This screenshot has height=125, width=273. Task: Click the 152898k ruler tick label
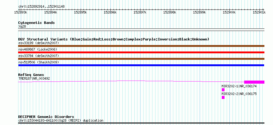pos(170,12)
